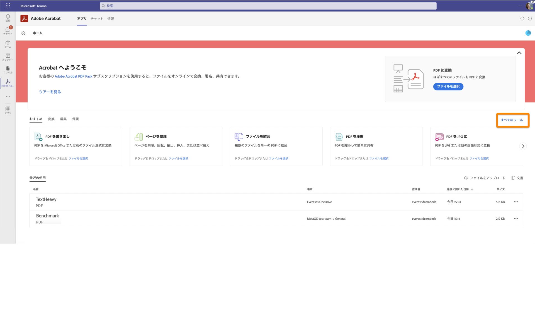Switch to the アプリ tab
Screen dimensions: 535x333
82,19
